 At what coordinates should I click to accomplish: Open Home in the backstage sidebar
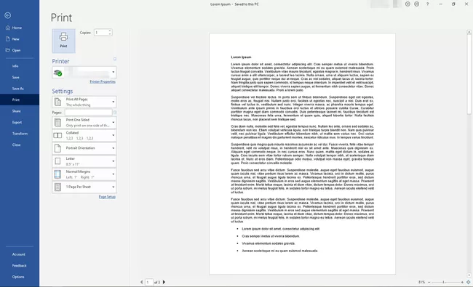[x=17, y=28]
